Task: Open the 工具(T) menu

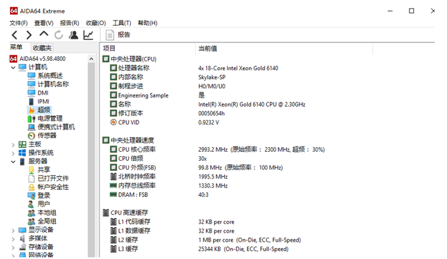Action: pyautogui.click(x=122, y=23)
